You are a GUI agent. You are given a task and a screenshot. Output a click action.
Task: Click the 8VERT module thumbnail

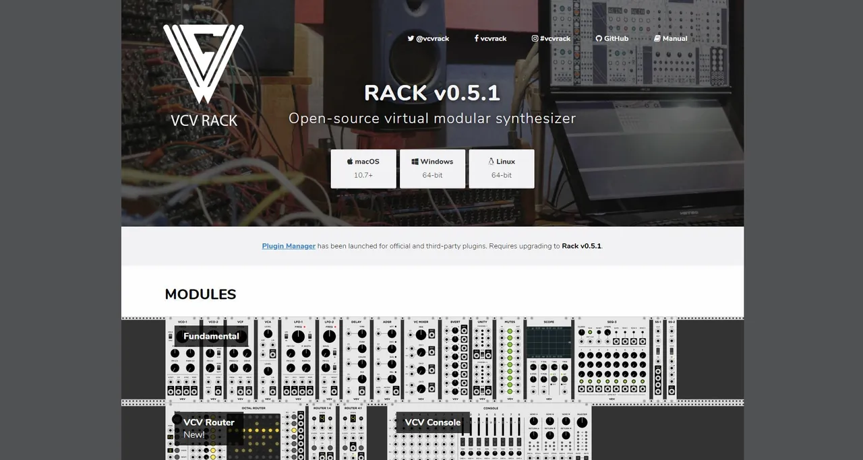(x=455, y=359)
